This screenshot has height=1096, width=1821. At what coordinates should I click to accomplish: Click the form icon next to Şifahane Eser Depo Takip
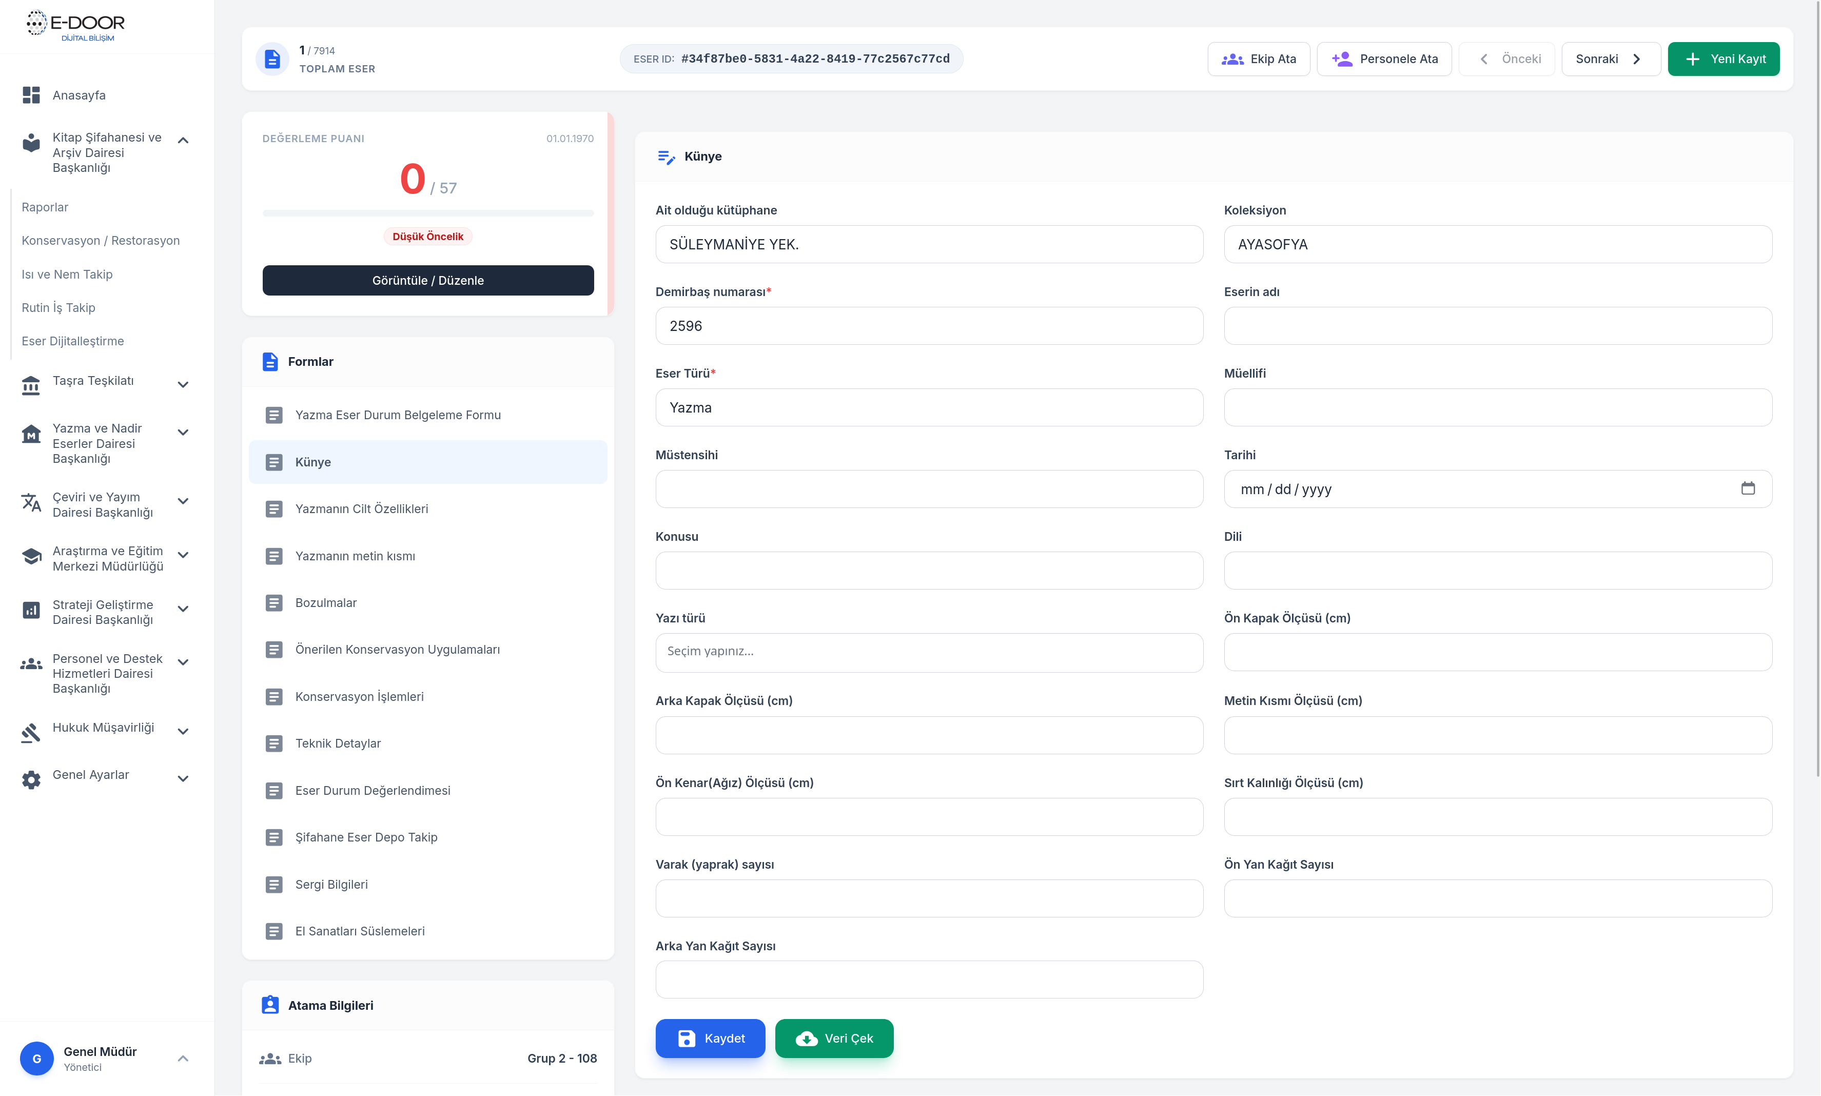(x=274, y=837)
